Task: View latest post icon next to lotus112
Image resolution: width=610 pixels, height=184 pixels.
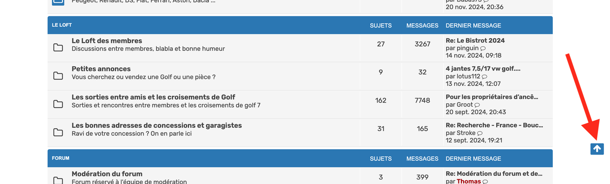Action: pyautogui.click(x=485, y=77)
